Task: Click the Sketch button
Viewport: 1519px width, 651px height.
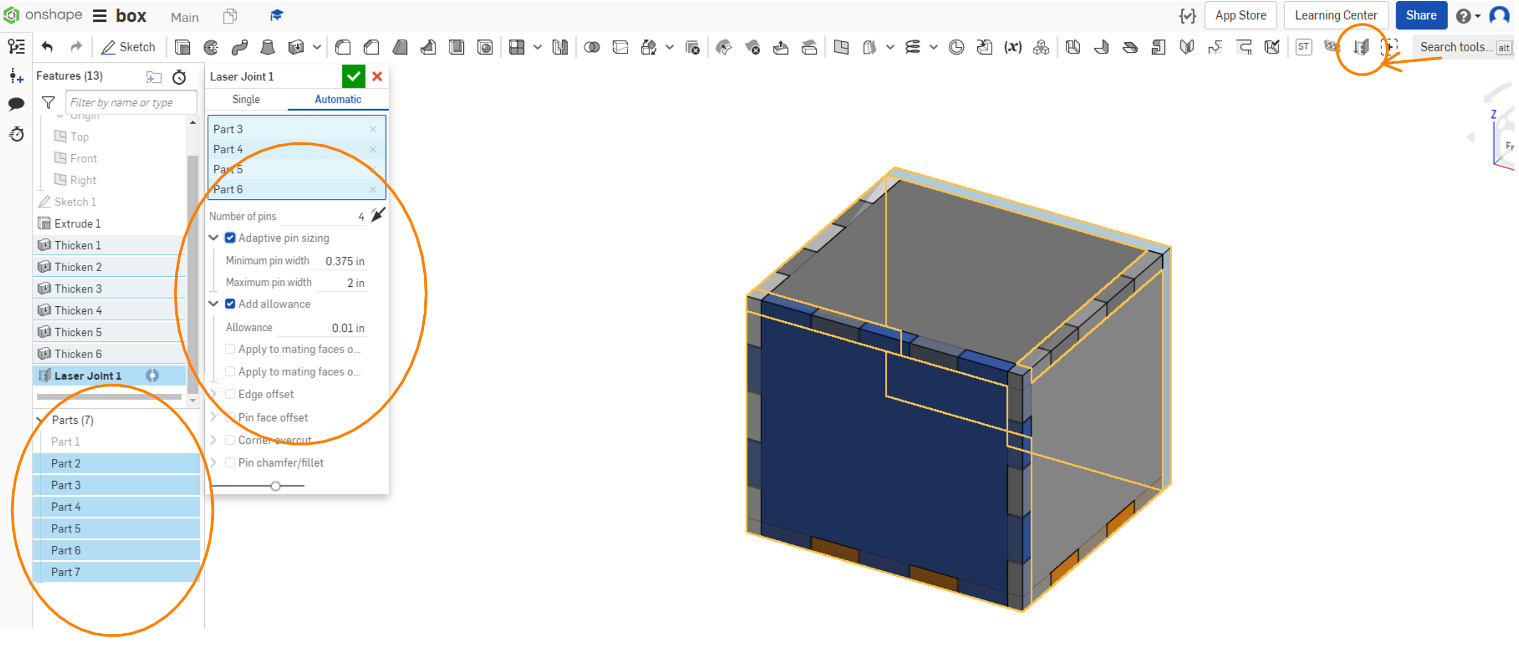Action: point(128,47)
